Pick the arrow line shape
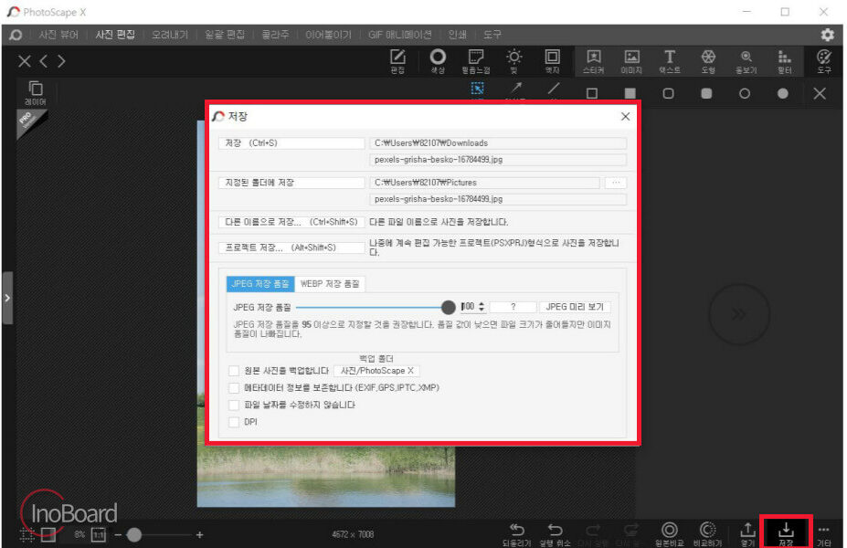 (x=516, y=90)
